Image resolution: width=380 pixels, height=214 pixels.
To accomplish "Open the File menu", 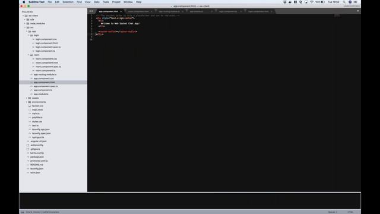I will [50, 2].
